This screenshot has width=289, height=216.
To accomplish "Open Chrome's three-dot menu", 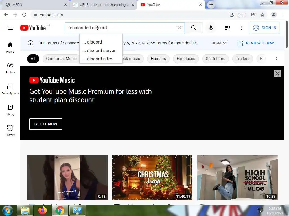I will (x=283, y=15).
